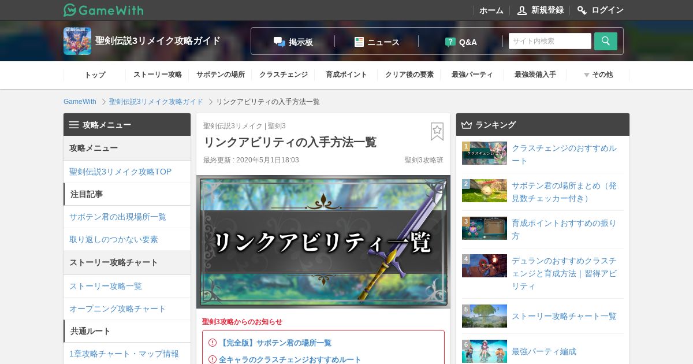Open the 最強パーティ navigation tab

click(x=472, y=75)
